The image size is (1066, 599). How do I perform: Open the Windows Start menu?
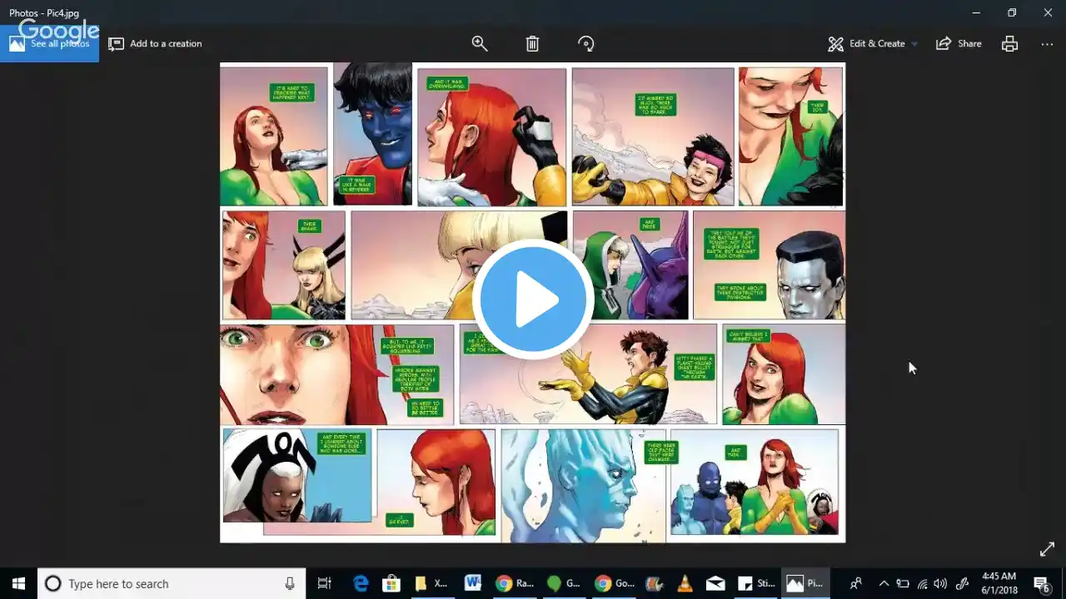coord(18,583)
